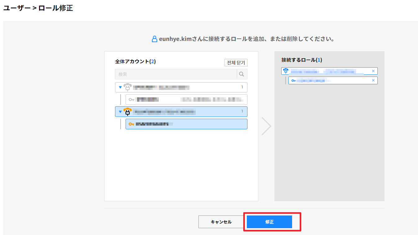Collapse the highlighted second account node
The height and width of the screenshot is (235, 418).
120,112
